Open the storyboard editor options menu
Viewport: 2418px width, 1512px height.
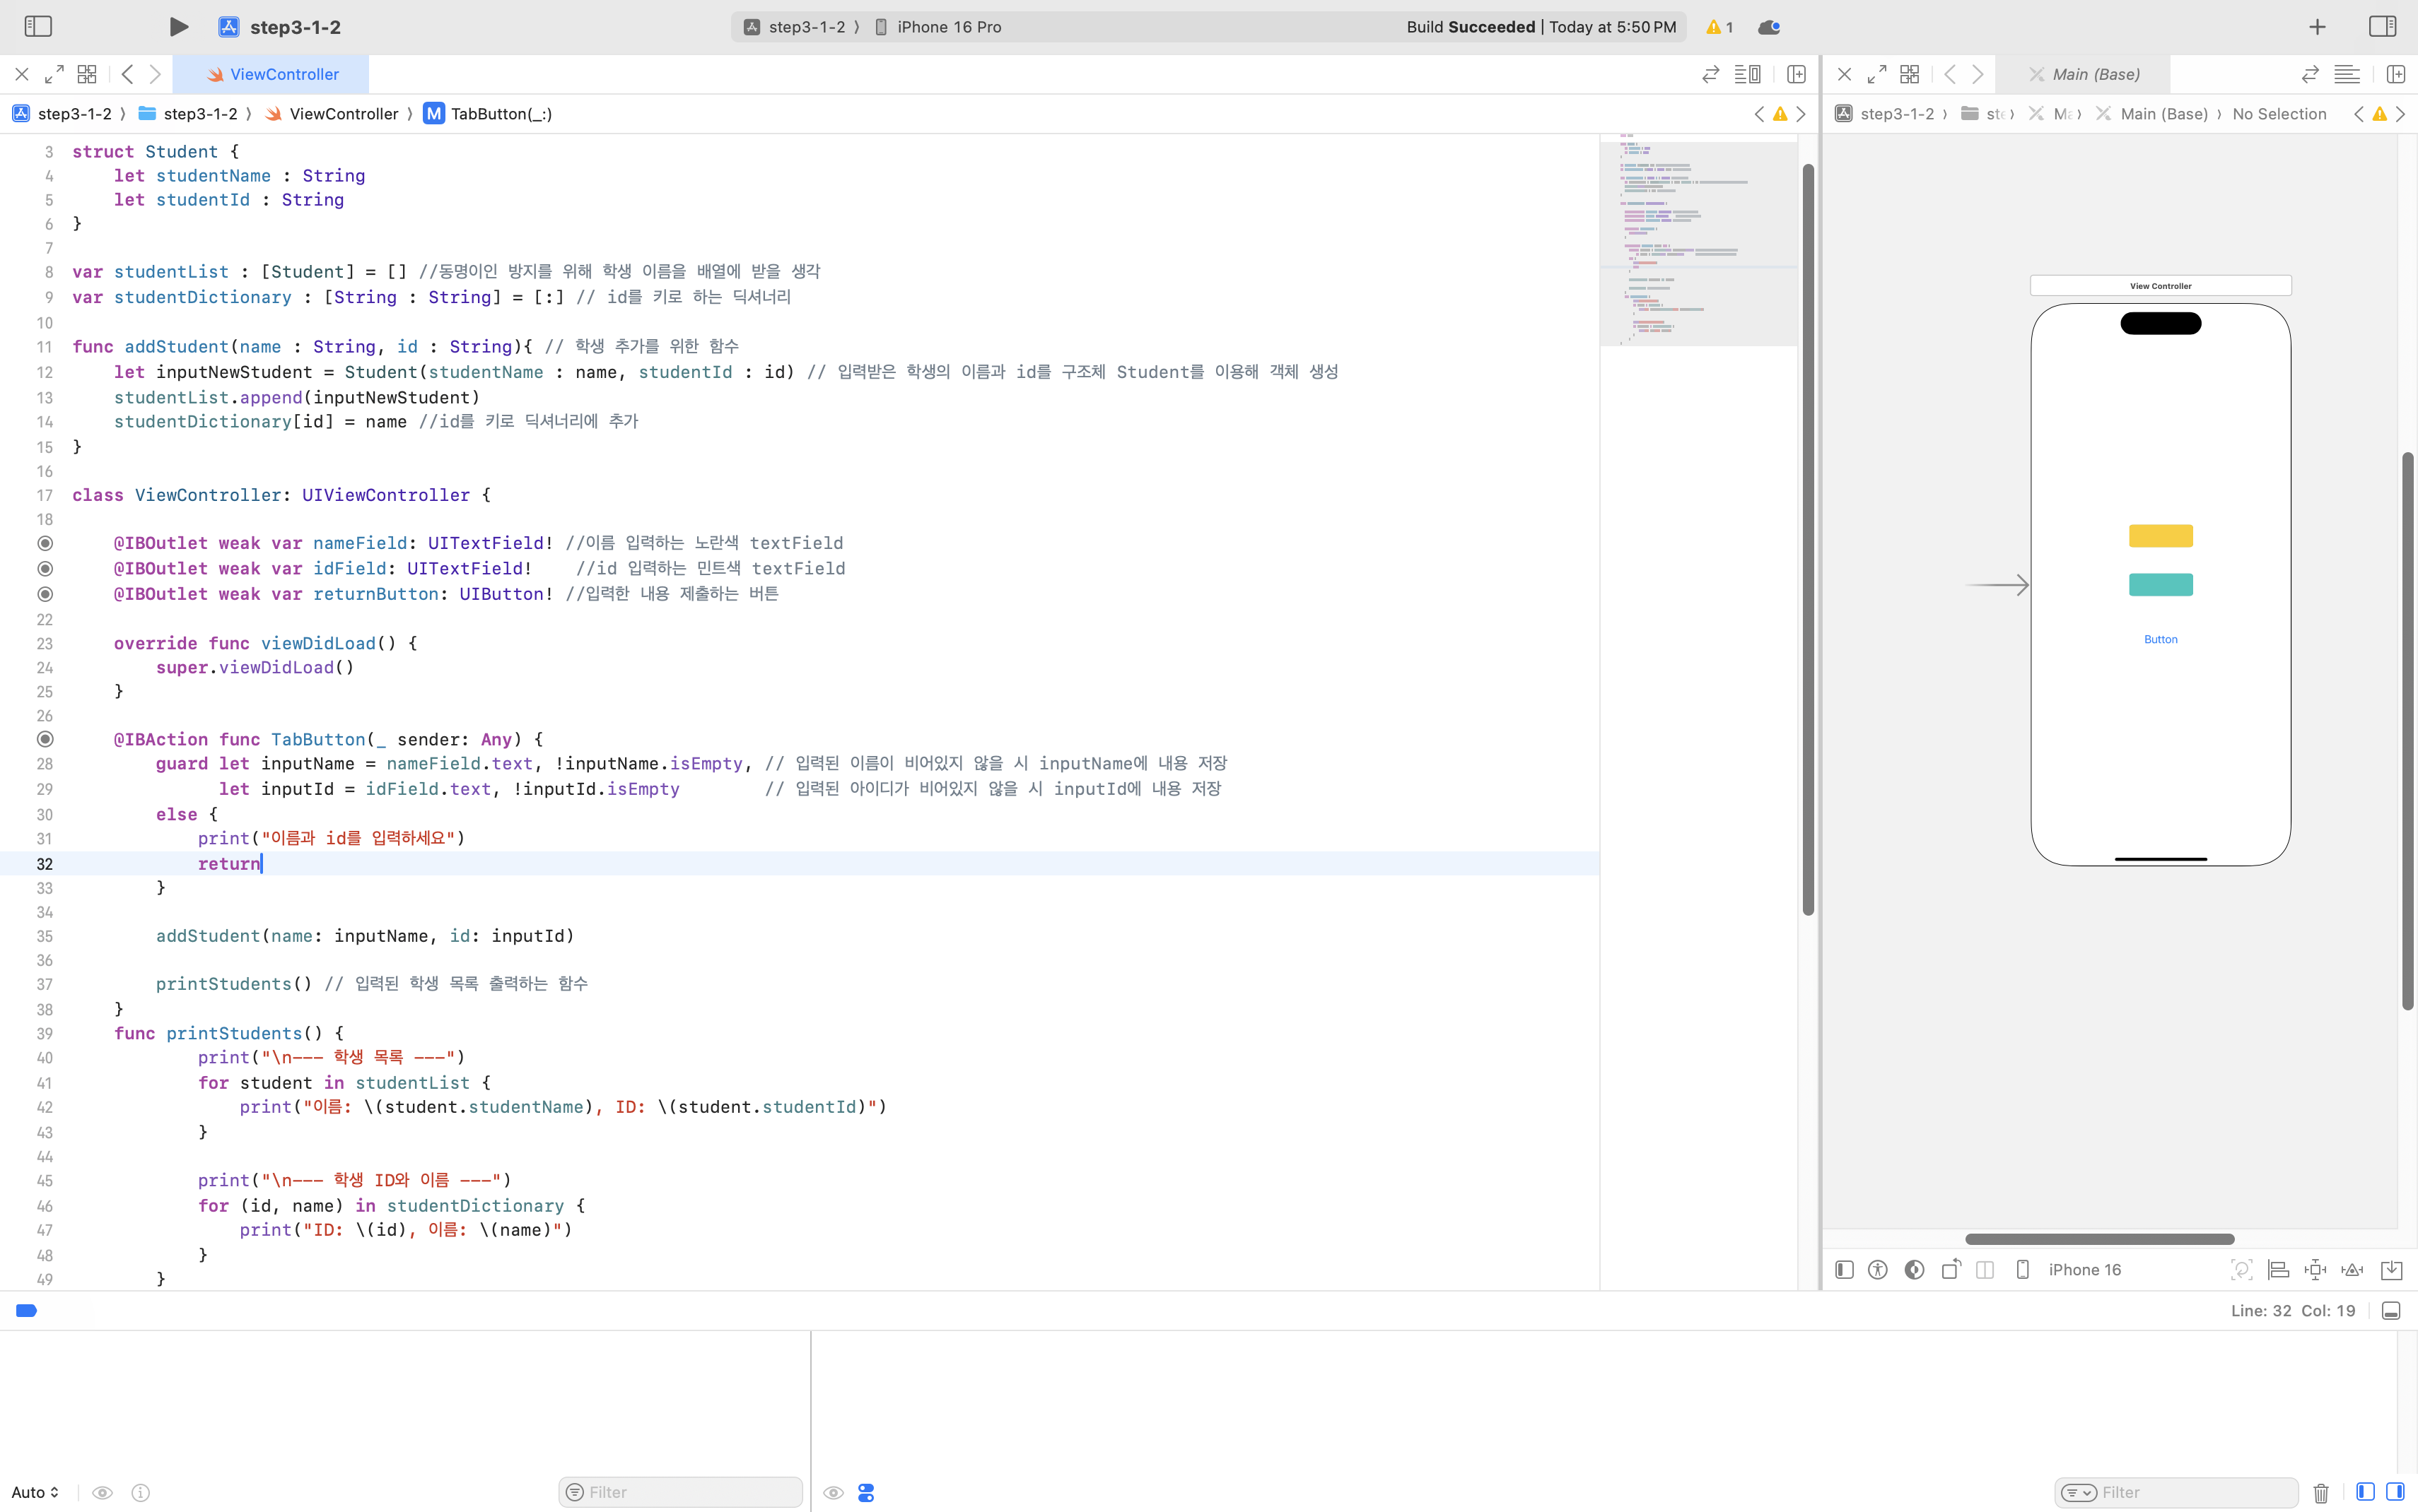(x=2347, y=74)
